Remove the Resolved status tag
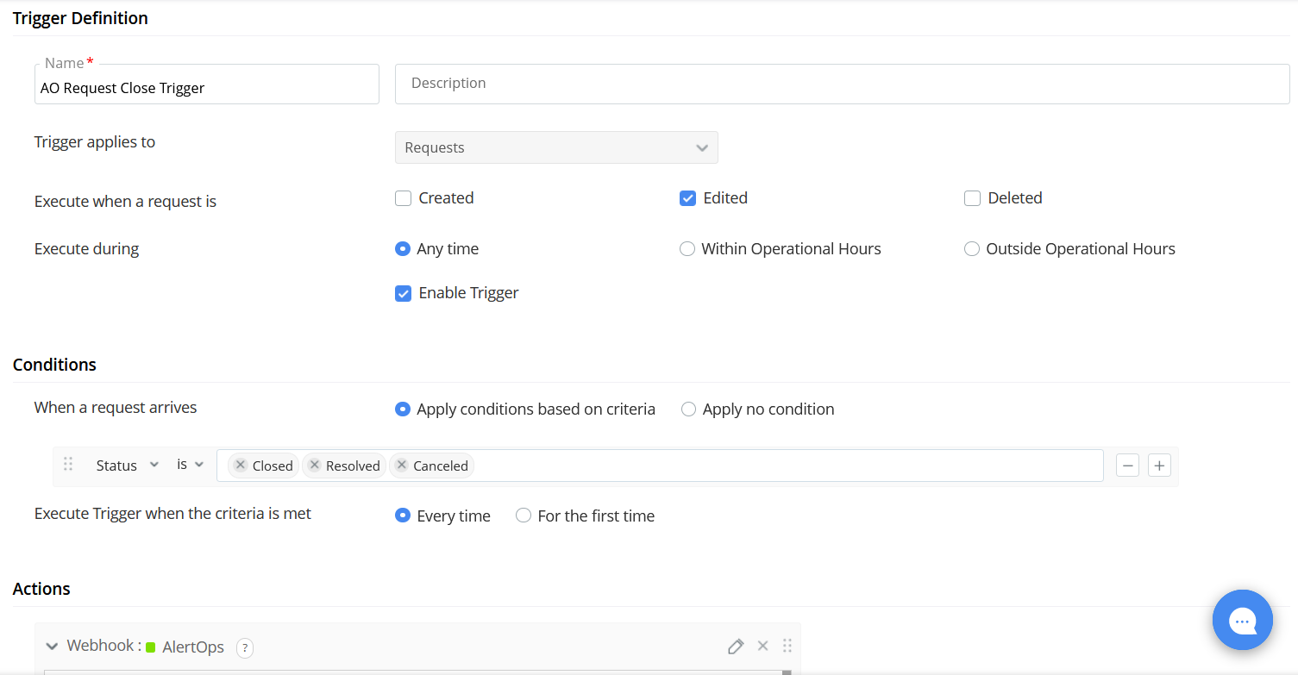Screen dimensions: 1298x675 coord(314,466)
